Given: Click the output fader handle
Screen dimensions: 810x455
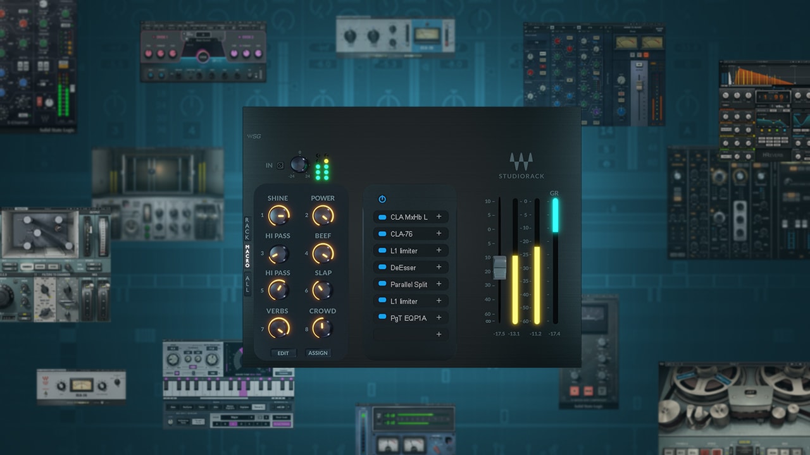Looking at the screenshot, I should click(x=500, y=268).
